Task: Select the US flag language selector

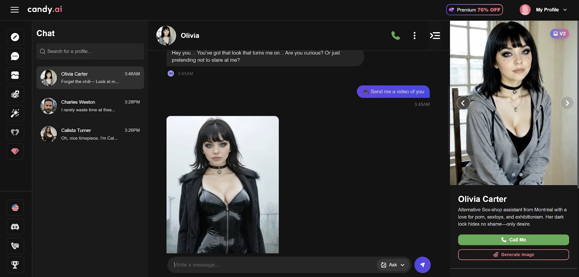Action: pos(15,208)
